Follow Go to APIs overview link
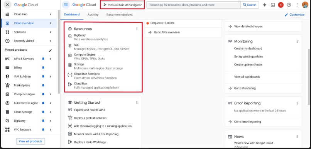311x149 pixels. coord(164,32)
